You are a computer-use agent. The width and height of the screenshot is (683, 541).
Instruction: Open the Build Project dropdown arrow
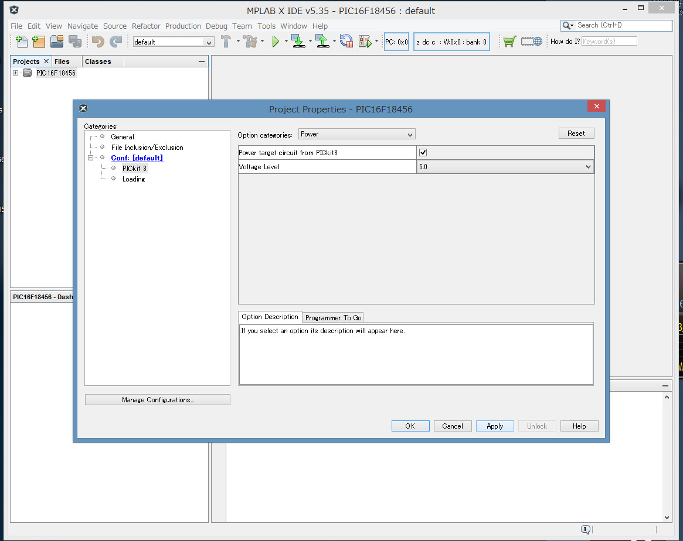[238, 42]
